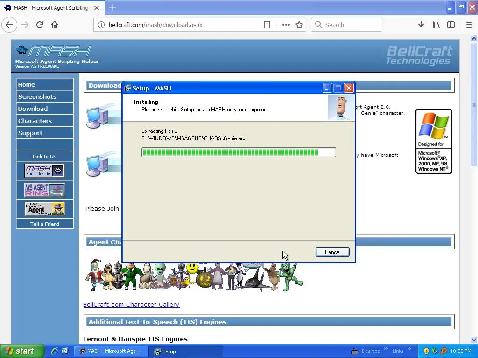Open the library bookshelf icon
The height and width of the screenshot is (358, 478).
[x=436, y=25]
